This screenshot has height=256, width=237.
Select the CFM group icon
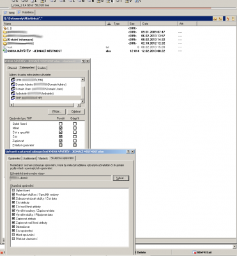tap(13, 80)
